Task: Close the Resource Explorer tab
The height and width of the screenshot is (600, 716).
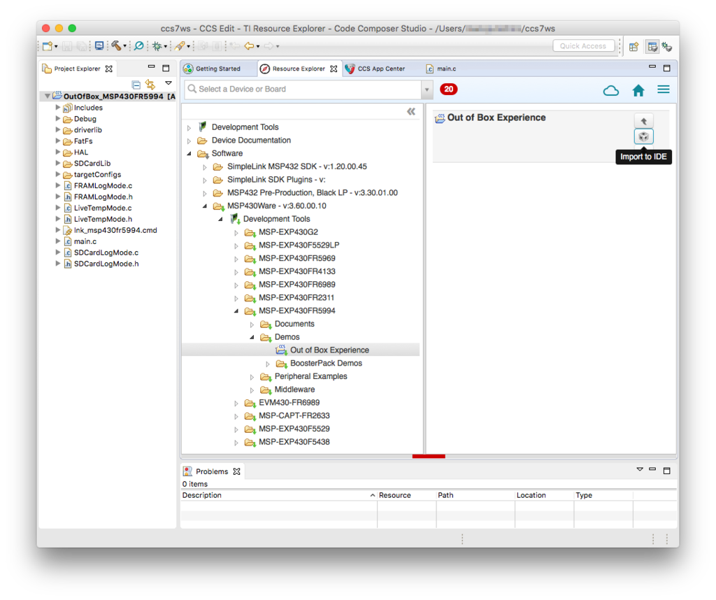Action: (x=334, y=69)
